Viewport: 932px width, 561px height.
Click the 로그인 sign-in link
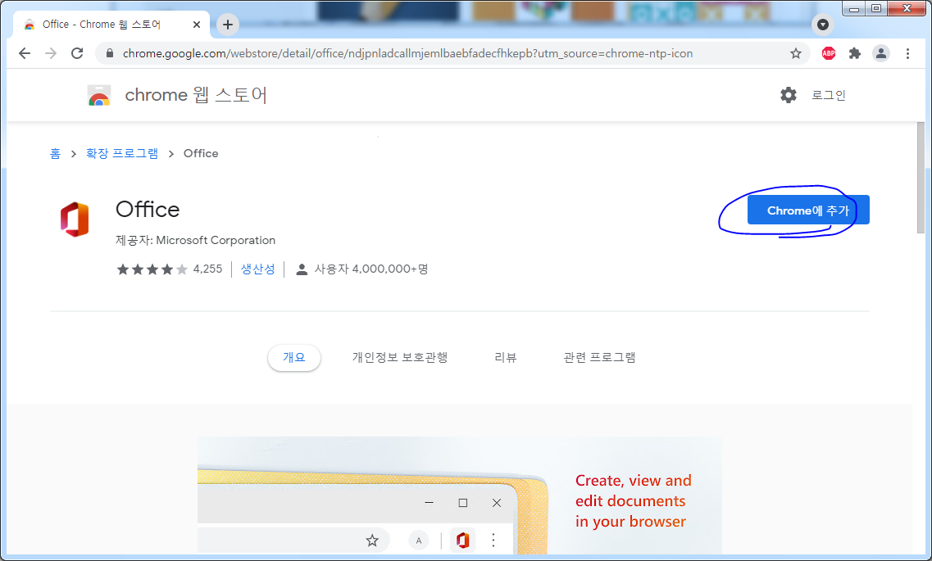829,95
